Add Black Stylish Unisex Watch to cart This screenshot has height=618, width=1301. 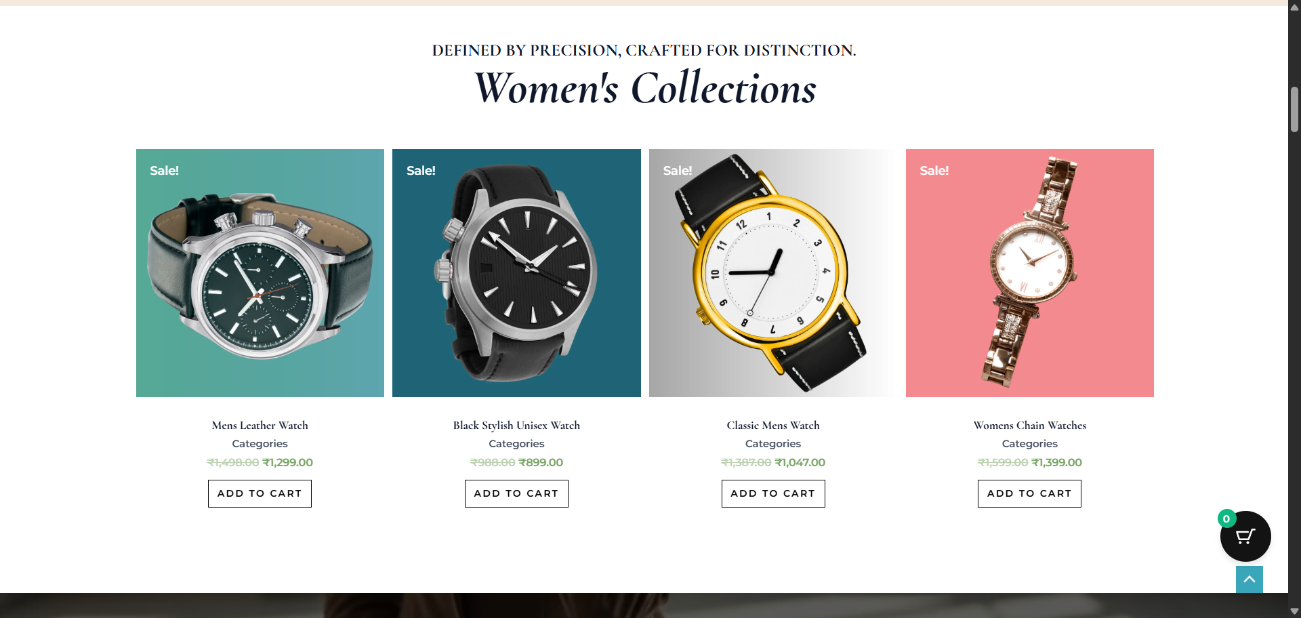click(516, 493)
